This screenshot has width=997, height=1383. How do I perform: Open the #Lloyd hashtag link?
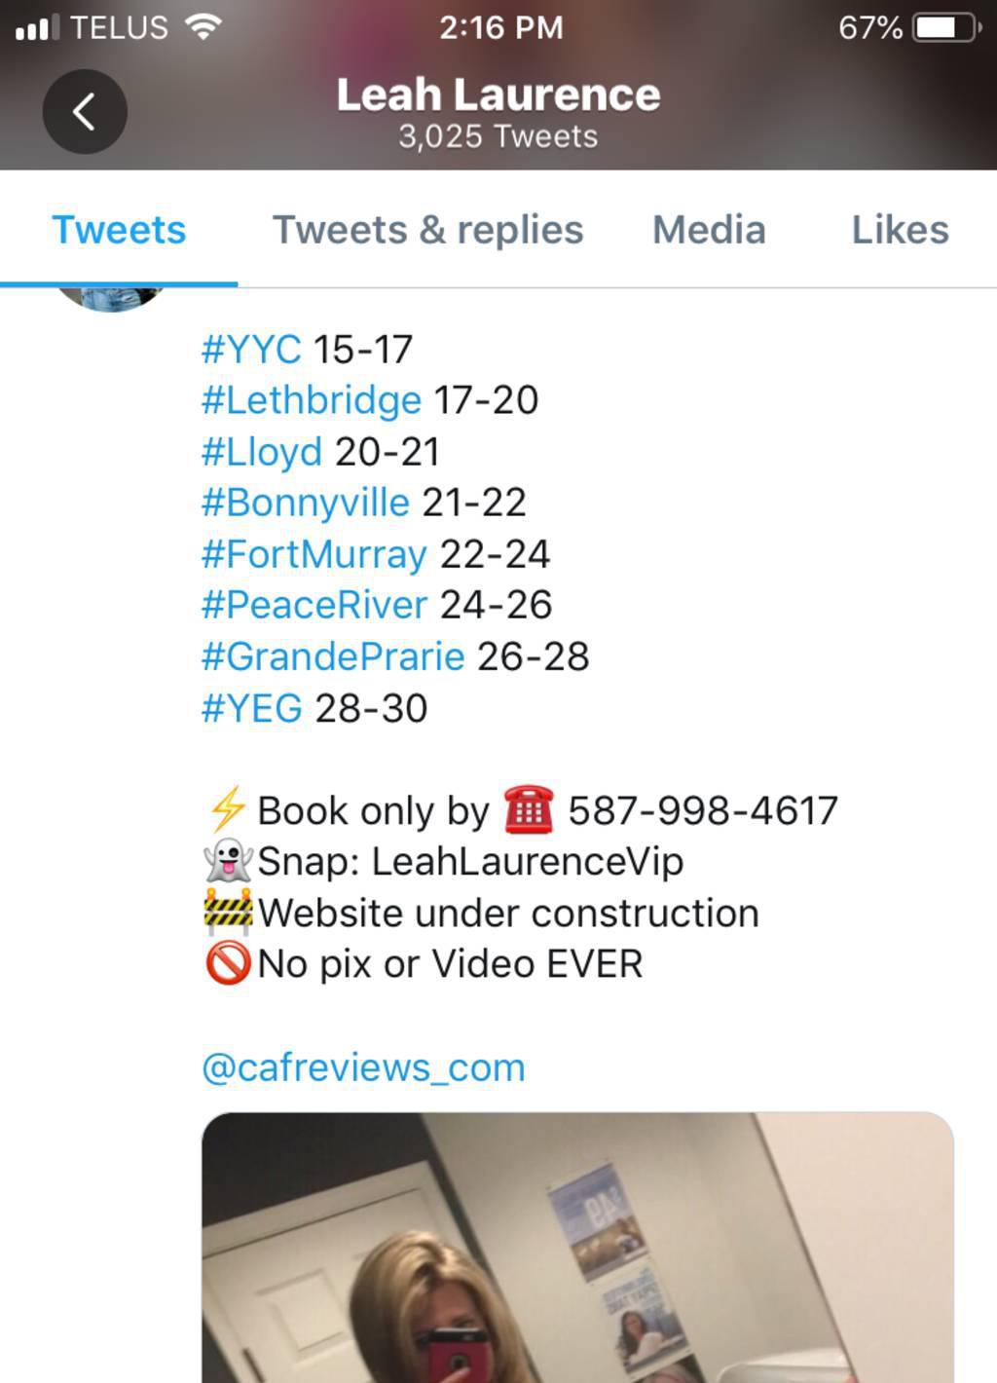point(261,452)
